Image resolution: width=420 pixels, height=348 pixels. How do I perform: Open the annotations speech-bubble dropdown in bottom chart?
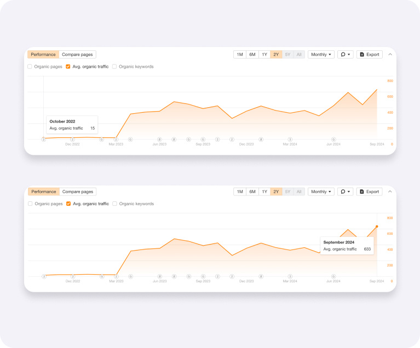tap(346, 192)
